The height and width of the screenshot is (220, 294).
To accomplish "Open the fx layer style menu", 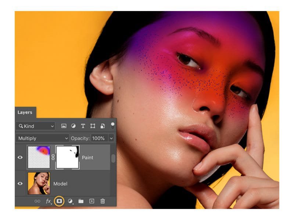I will pyautogui.click(x=49, y=201).
